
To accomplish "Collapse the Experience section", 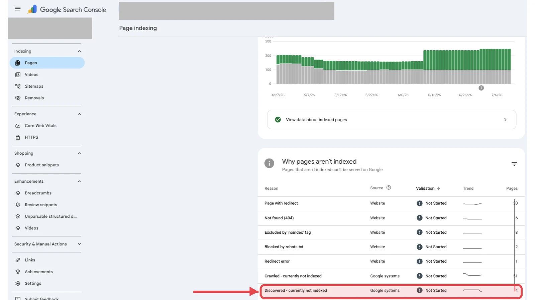I will (79, 114).
